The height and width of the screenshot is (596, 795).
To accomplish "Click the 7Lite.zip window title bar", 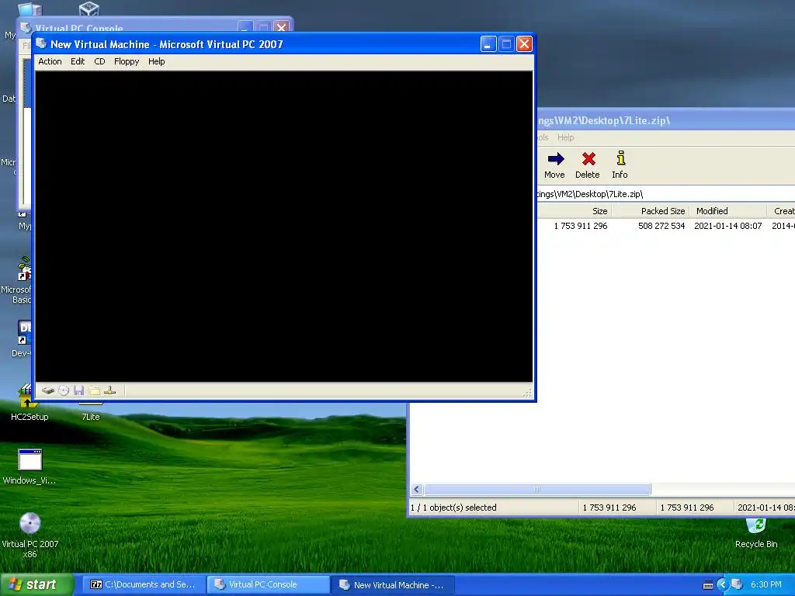I will 665,120.
